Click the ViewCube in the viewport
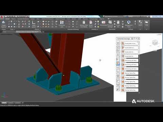The width and height of the screenshot is (163, 122). pos(155,43)
